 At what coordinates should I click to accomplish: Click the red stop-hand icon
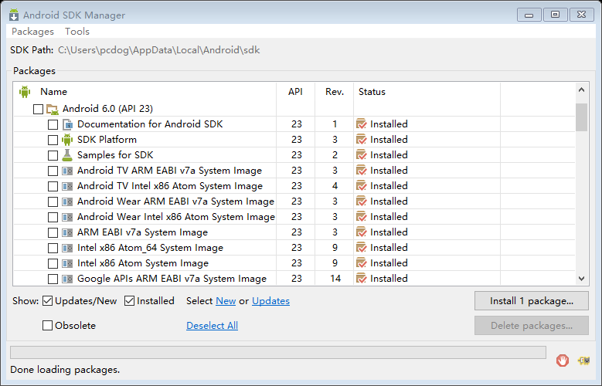(563, 361)
